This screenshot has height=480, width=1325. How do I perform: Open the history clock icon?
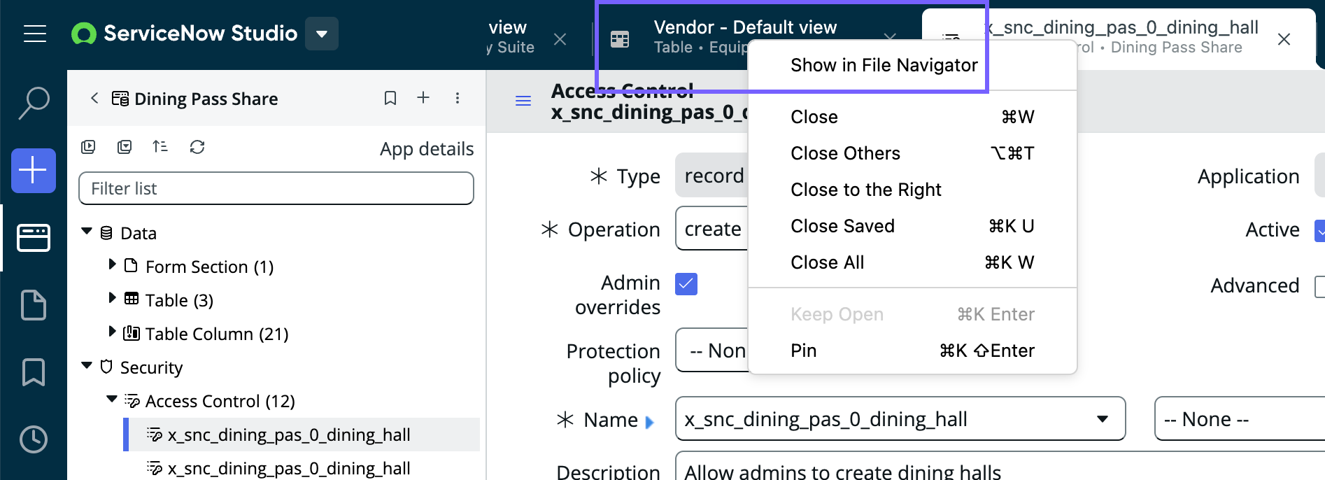34,439
